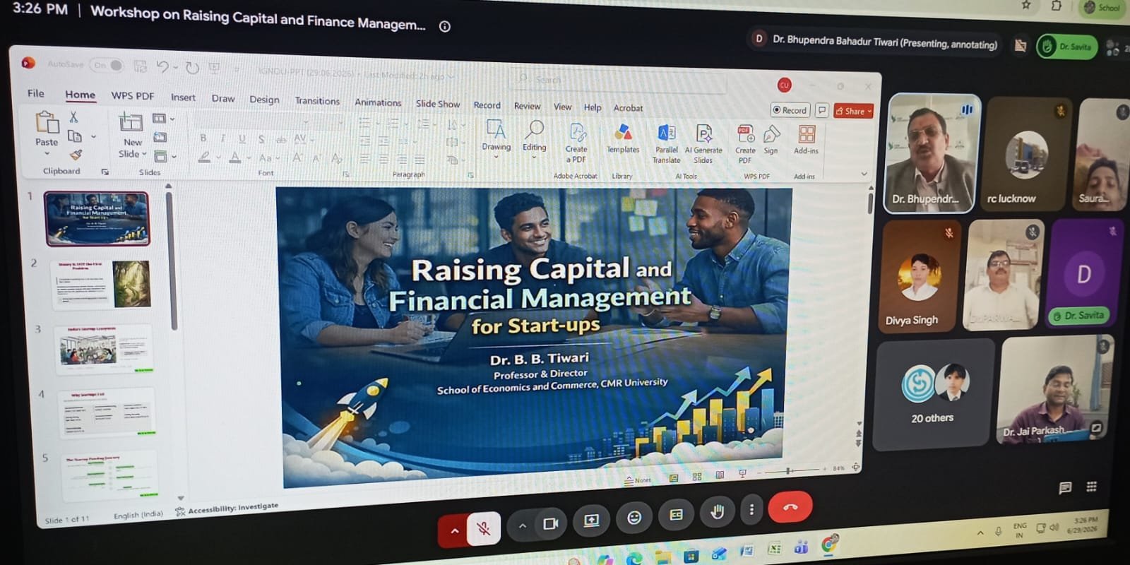Click the Reset slide icon in Slides group
The image size is (1130, 565).
tap(160, 137)
